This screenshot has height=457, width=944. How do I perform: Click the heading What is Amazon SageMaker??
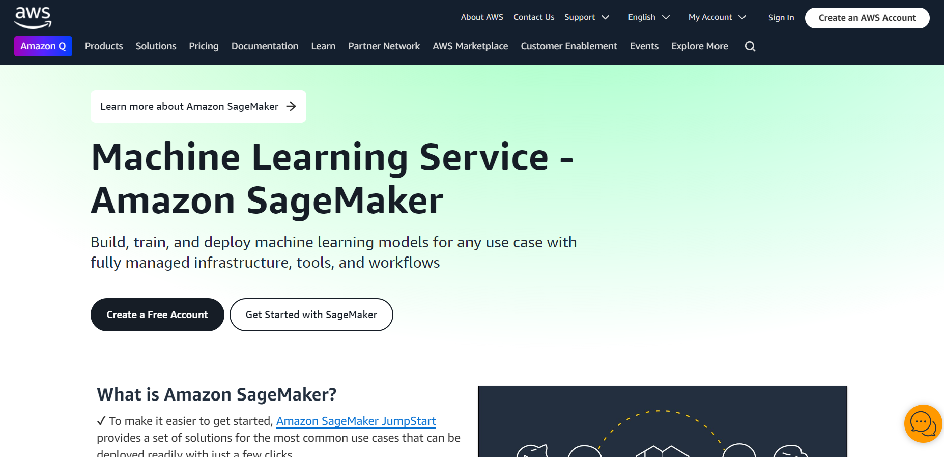tap(217, 394)
